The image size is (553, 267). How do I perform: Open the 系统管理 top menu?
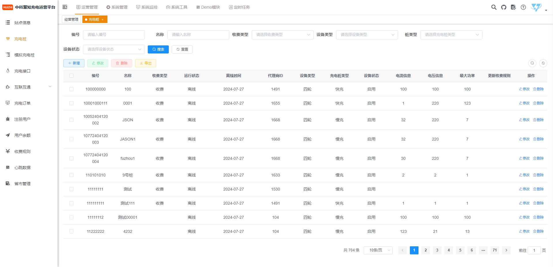click(x=117, y=7)
